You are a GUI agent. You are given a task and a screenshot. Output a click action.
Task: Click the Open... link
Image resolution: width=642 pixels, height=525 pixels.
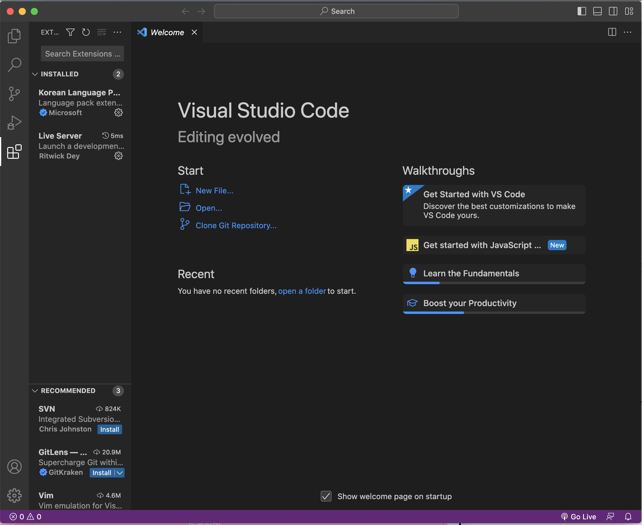click(209, 208)
